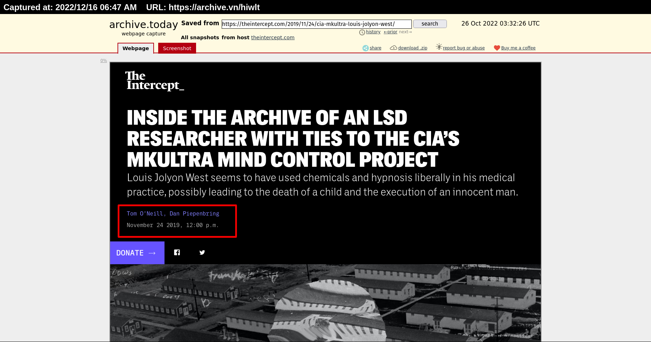Click The Intercept logo
The height and width of the screenshot is (342, 651).
[x=155, y=81]
